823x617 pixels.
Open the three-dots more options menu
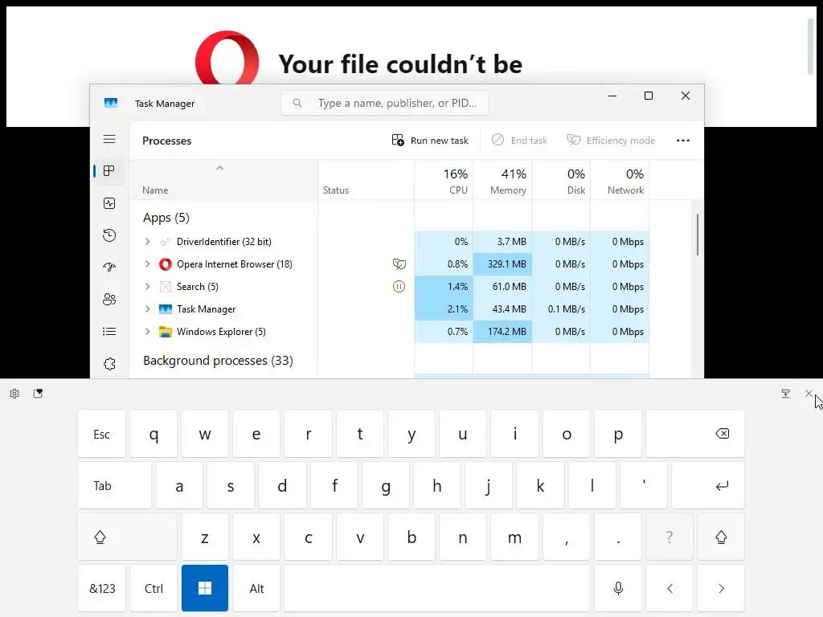tap(683, 140)
